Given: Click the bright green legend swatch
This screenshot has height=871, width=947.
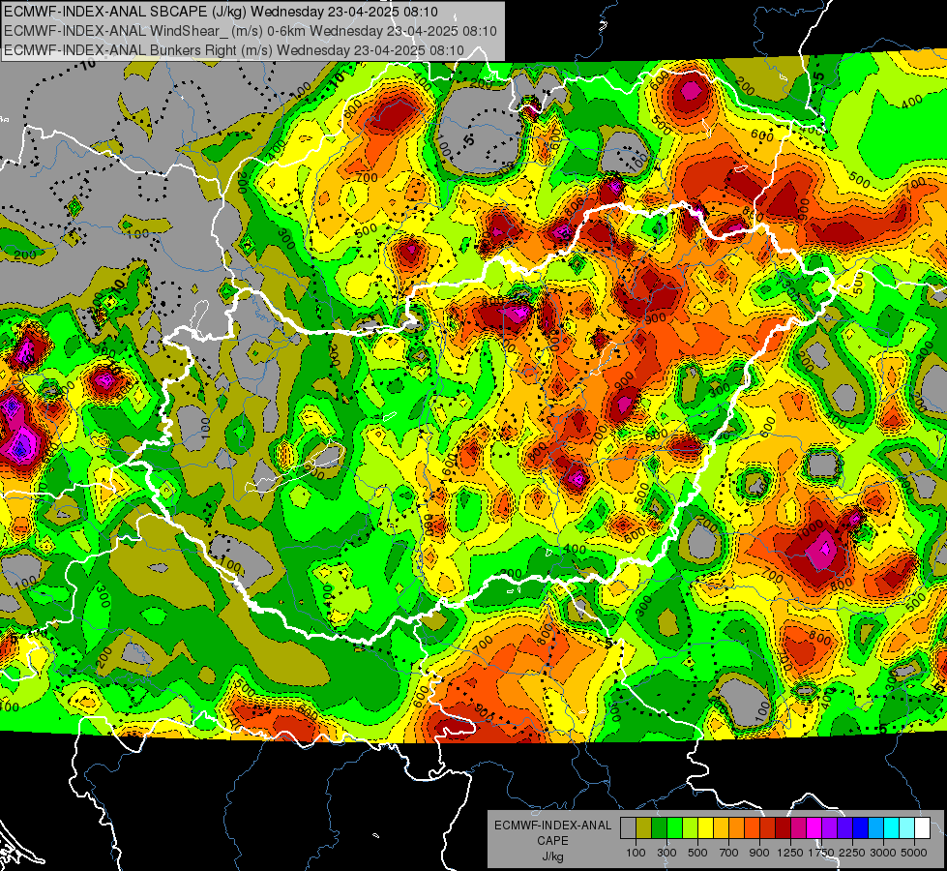Looking at the screenshot, I should [x=674, y=827].
